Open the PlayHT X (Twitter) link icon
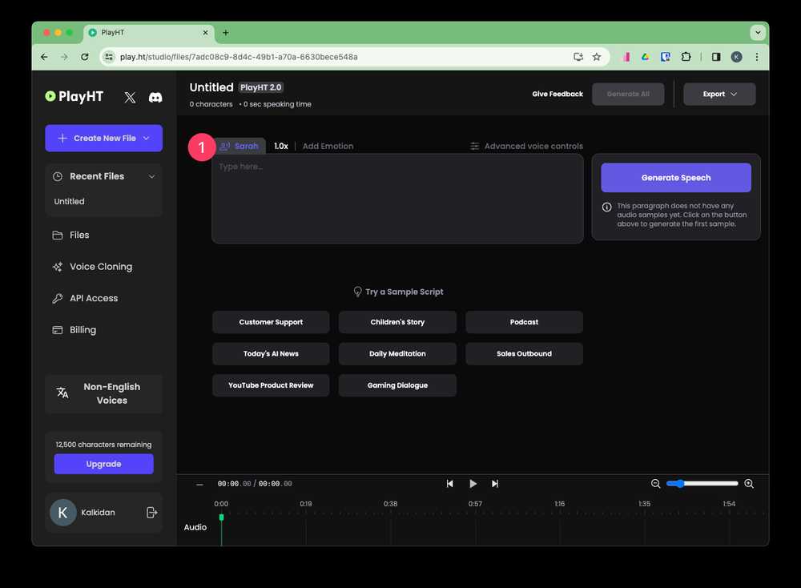The height and width of the screenshot is (588, 801). pos(130,97)
